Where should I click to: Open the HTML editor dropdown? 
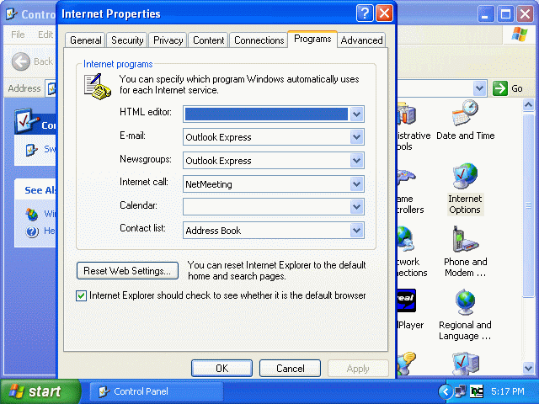tap(356, 114)
